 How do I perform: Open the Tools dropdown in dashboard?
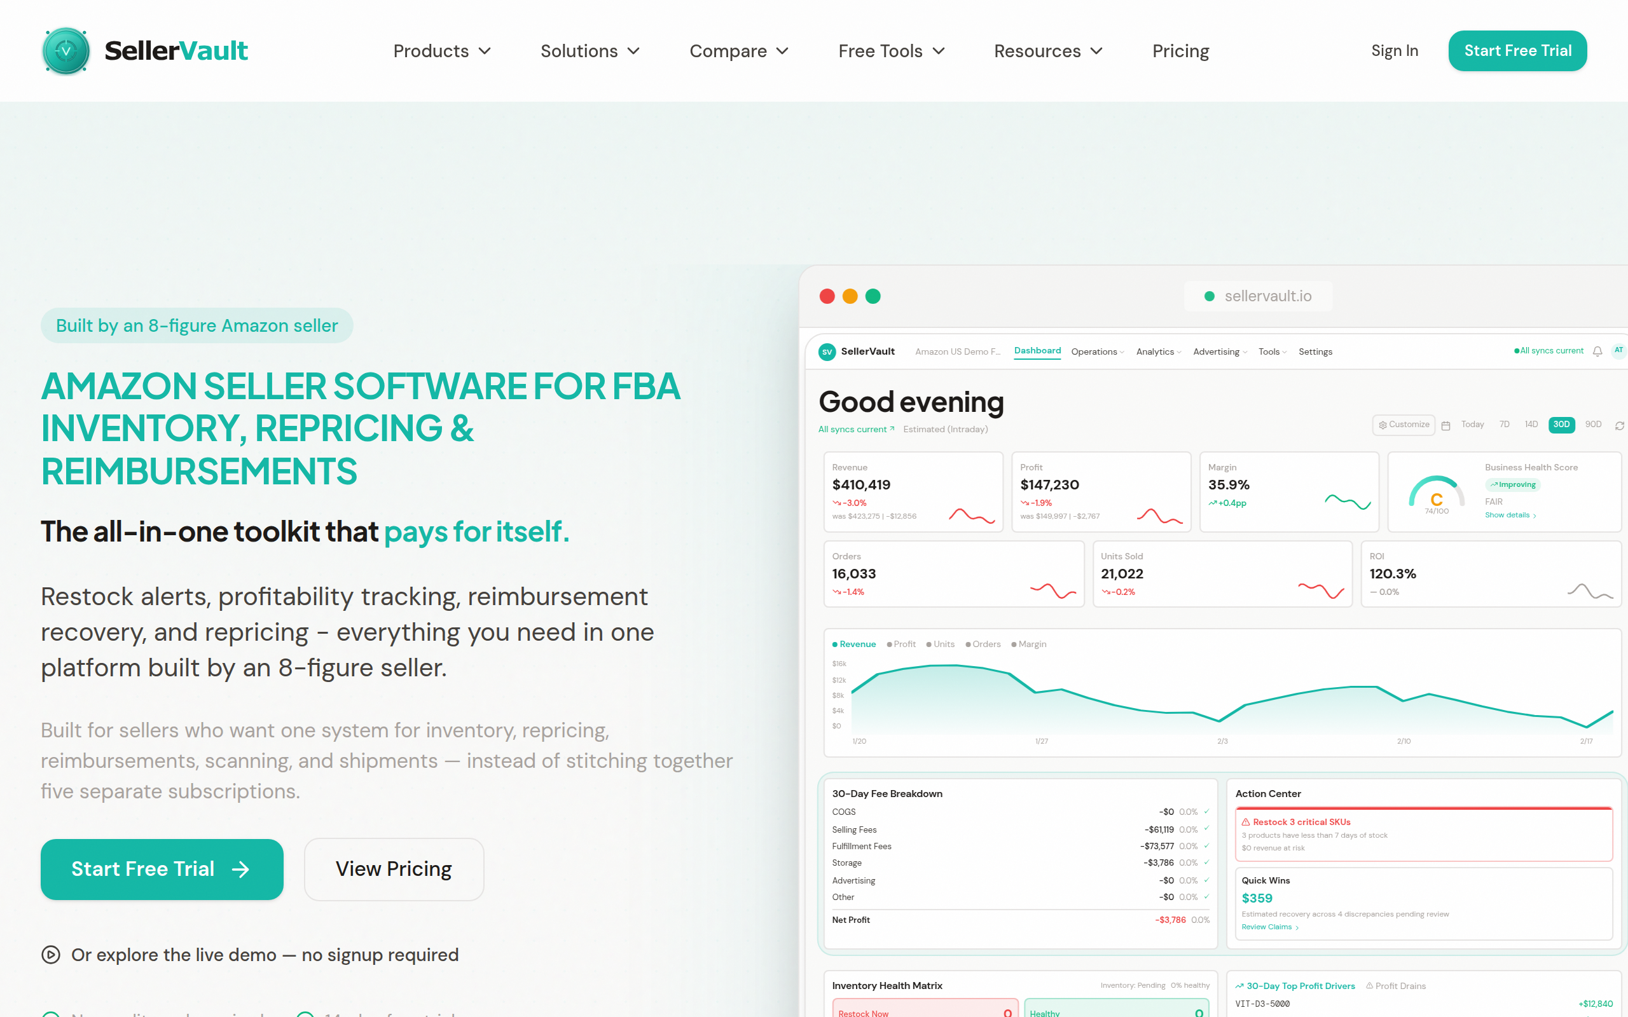coord(1272,352)
